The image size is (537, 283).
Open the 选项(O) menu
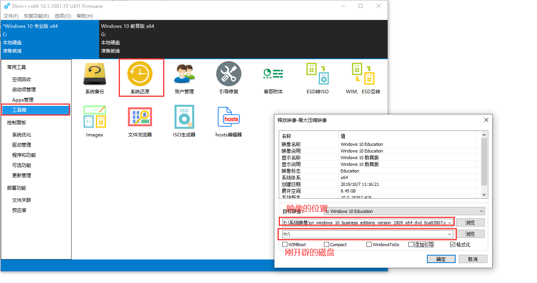[x=63, y=16]
